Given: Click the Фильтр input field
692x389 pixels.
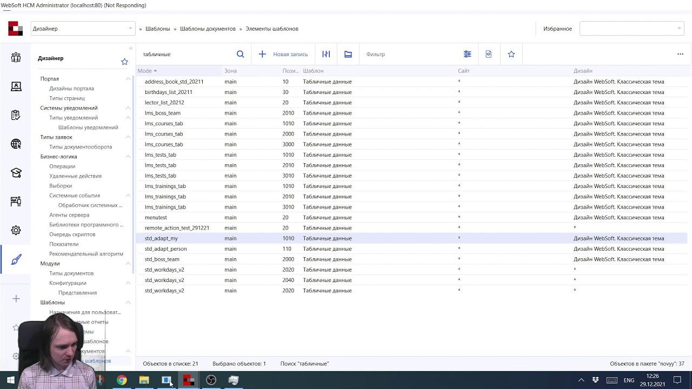Looking at the screenshot, I should point(411,54).
